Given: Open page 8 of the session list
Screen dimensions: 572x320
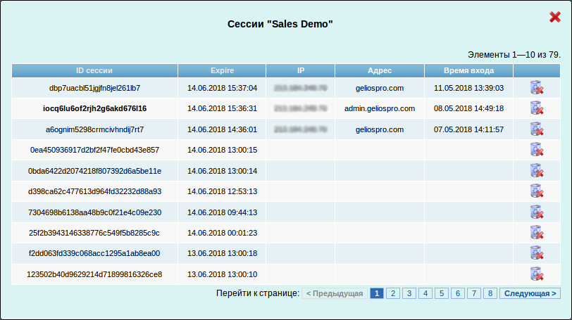Looking at the screenshot, I should 490,293.
